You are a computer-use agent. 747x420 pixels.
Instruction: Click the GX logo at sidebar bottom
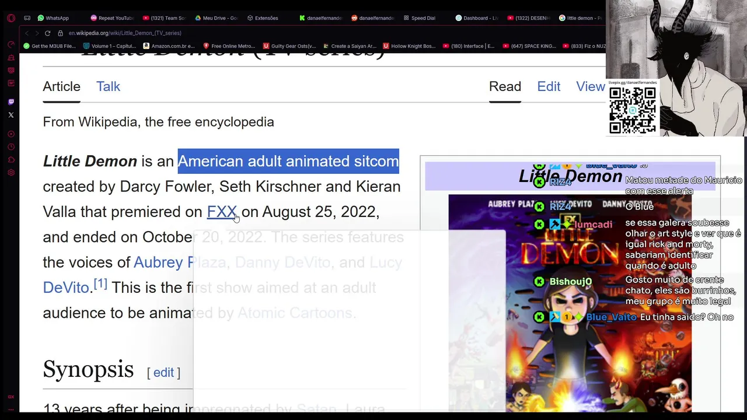pyautogui.click(x=11, y=397)
